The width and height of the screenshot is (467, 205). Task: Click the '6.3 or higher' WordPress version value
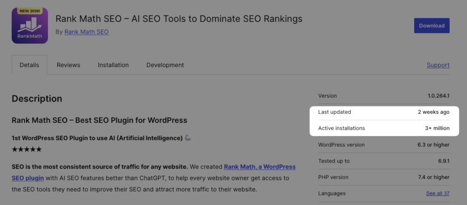pos(433,145)
